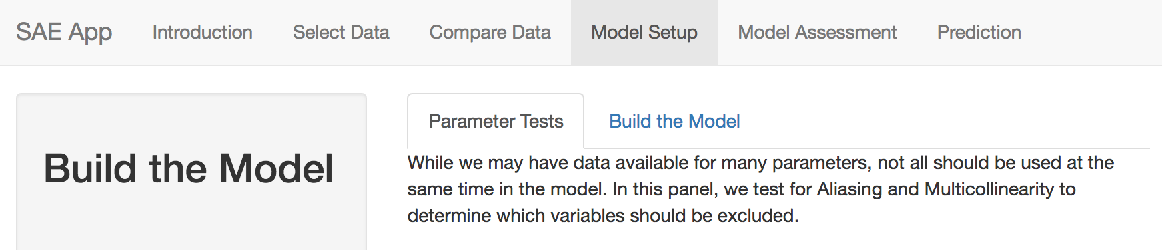Select the Parameter Tests sub-tab
Image resolution: width=1162 pixels, height=250 pixels.
[496, 121]
